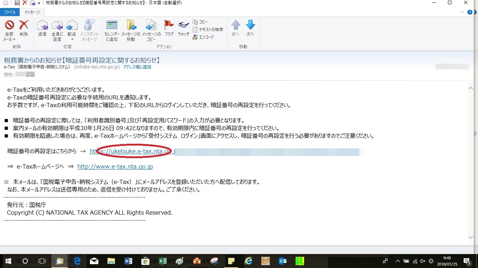Collapse the ribbon with the chevron arrow
The image size is (478, 268).
click(463, 12)
